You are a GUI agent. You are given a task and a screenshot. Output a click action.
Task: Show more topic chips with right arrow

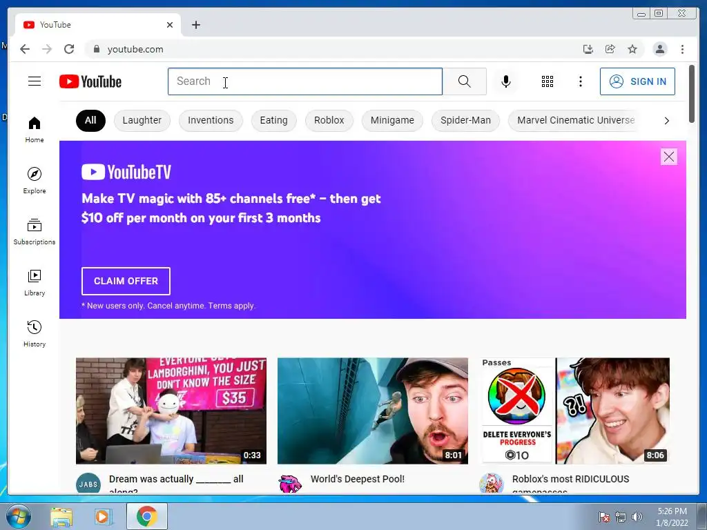(666, 121)
